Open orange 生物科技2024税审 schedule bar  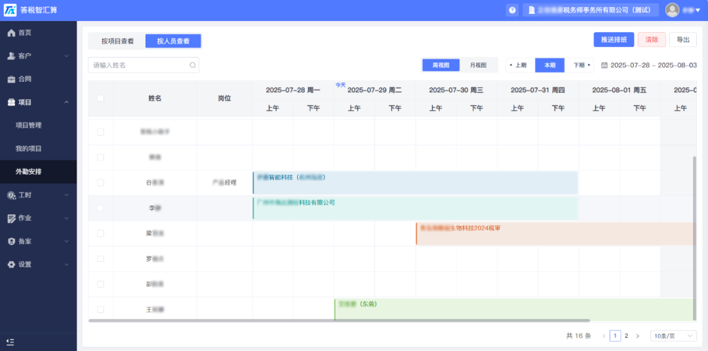click(x=556, y=234)
